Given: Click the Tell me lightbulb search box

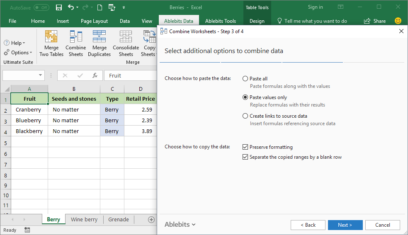Looking at the screenshot, I should (312, 21).
